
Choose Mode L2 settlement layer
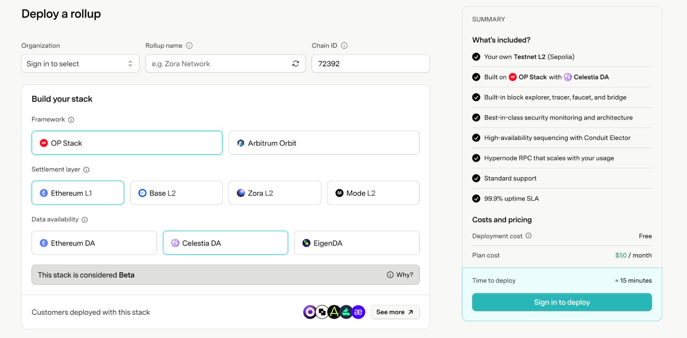(373, 193)
